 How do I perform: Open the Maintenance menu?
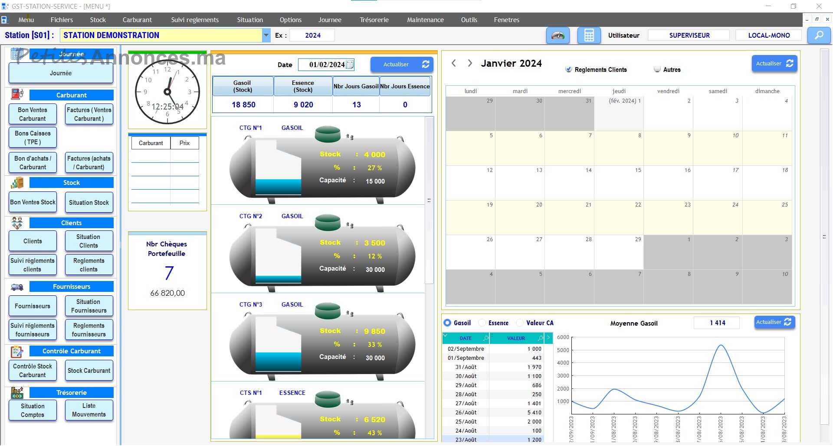[425, 20]
